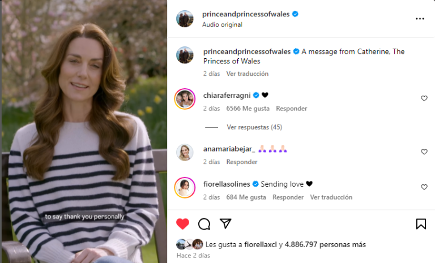Open the three-dot more options menu
This screenshot has height=263, width=435.
[x=420, y=19]
